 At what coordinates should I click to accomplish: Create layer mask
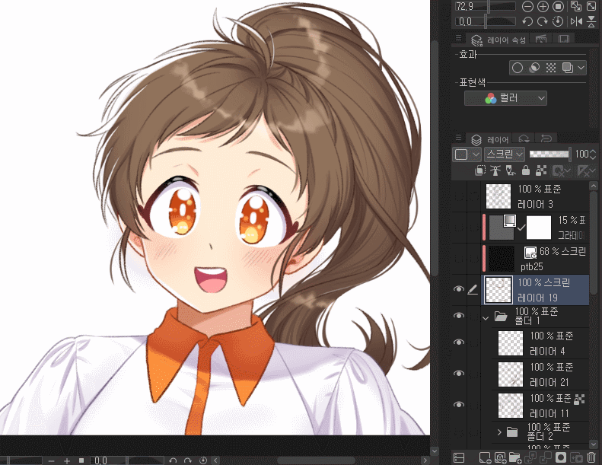(561, 457)
